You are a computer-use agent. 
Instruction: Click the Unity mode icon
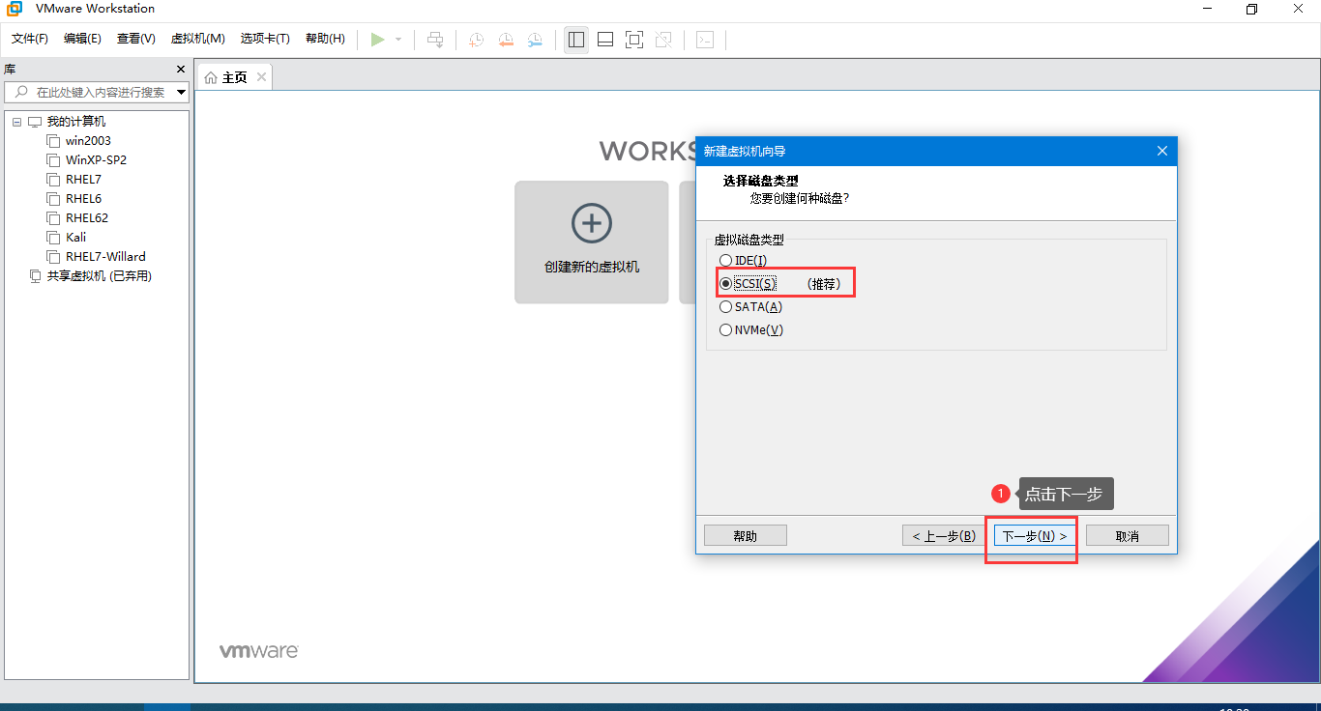[x=663, y=40]
